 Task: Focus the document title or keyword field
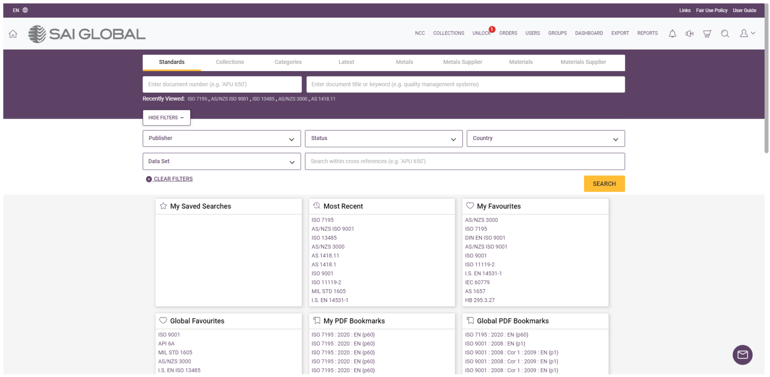point(465,84)
